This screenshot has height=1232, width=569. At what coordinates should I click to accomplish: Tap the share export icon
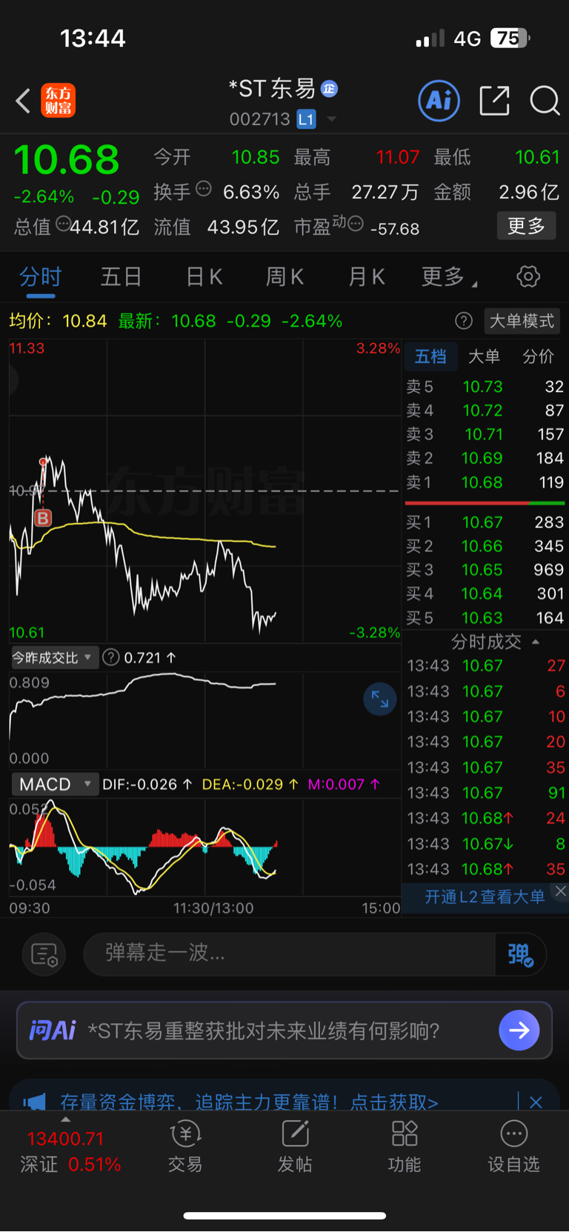coord(494,101)
